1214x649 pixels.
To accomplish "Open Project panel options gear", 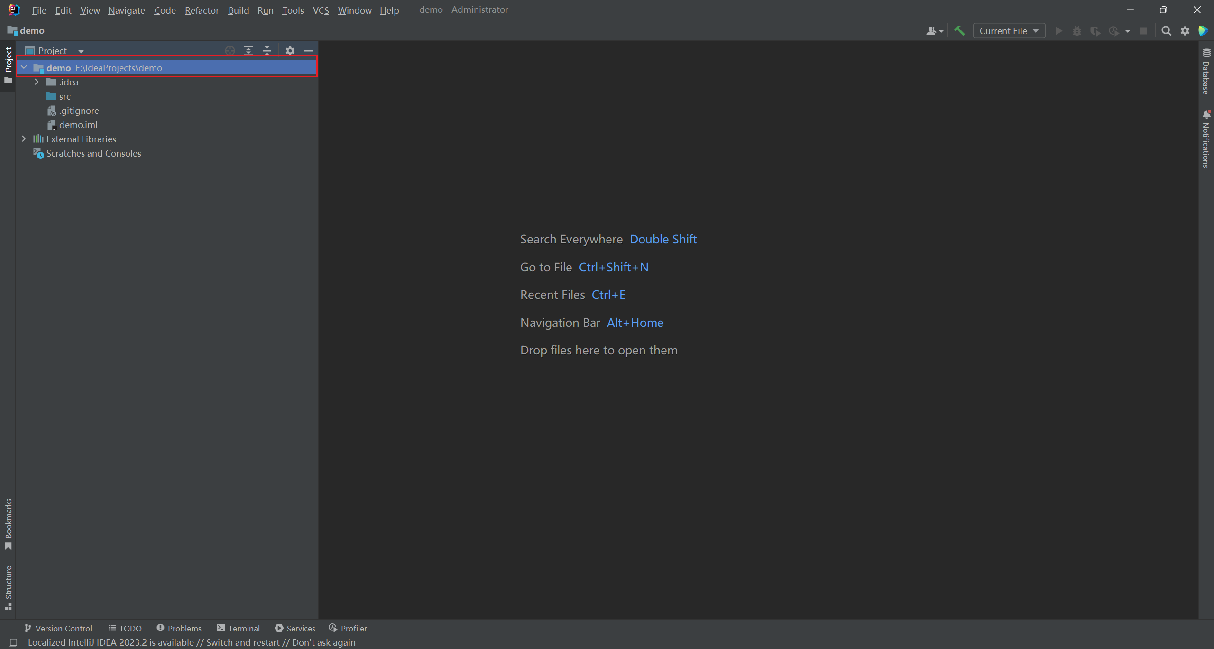I will (x=290, y=51).
